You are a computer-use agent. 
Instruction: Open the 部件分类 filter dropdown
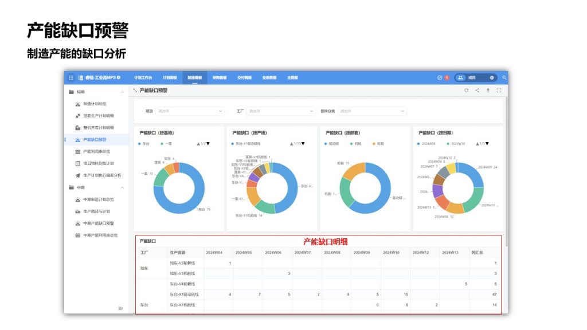click(371, 111)
